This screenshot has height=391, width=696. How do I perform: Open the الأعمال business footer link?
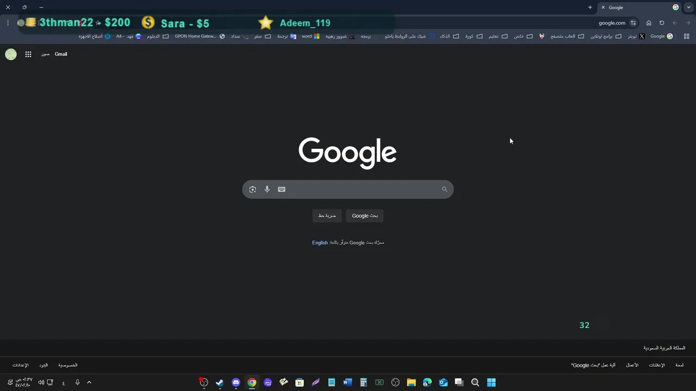coord(632,365)
